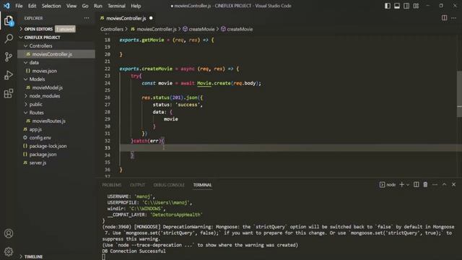Open package.json file
The width and height of the screenshot is (462, 260).
43,155
